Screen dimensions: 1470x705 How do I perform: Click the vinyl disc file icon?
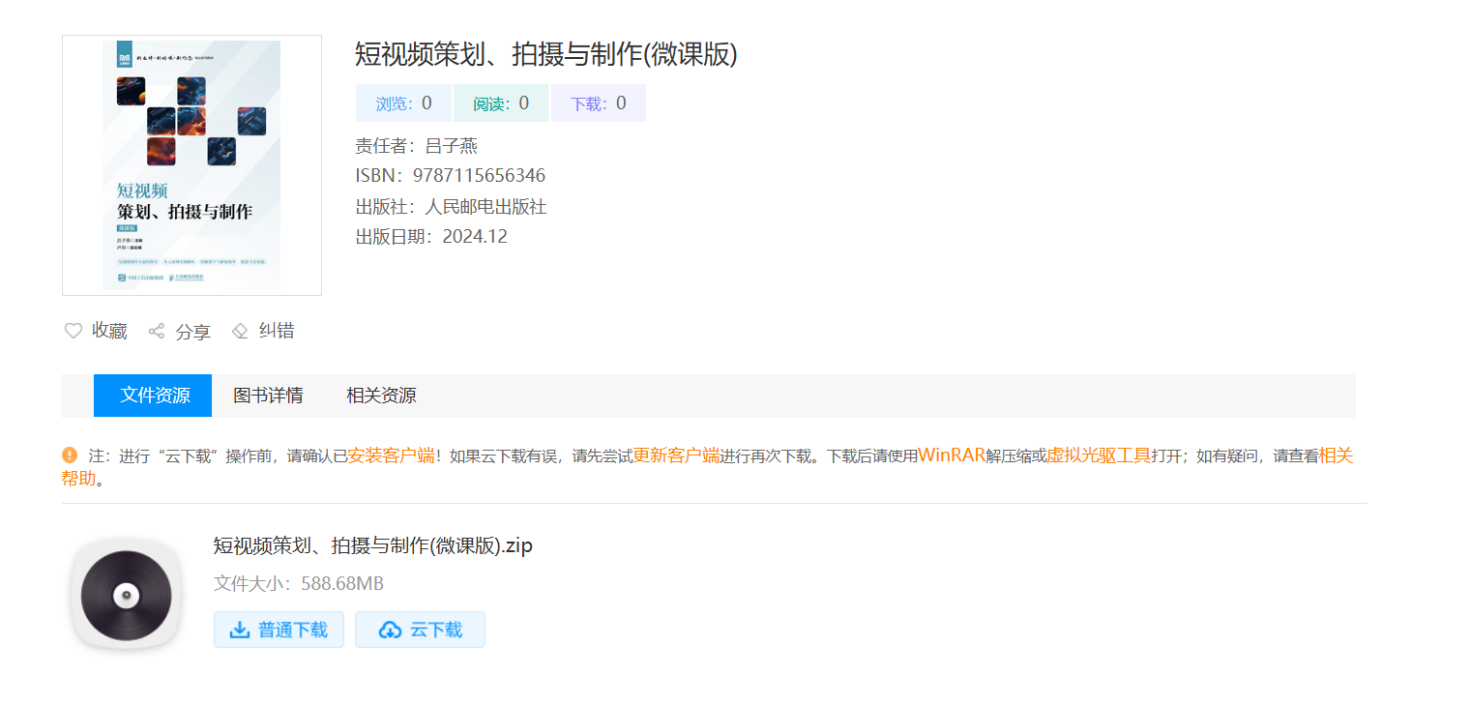(x=126, y=594)
